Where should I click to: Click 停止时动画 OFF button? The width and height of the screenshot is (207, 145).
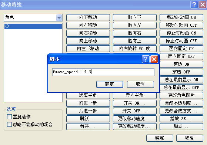(181, 41)
